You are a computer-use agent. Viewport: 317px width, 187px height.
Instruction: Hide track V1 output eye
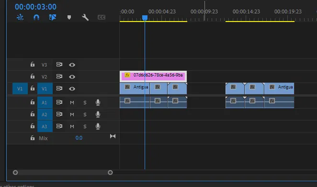click(72, 88)
